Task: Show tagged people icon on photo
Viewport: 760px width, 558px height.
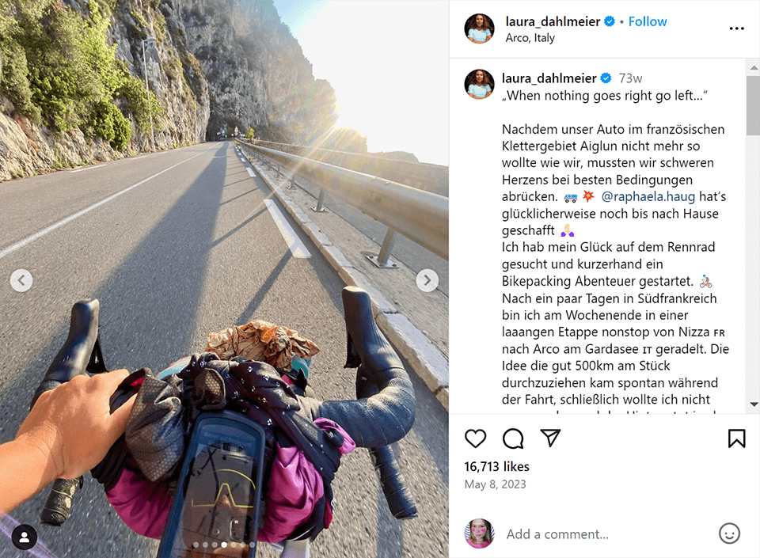Action: click(25, 537)
